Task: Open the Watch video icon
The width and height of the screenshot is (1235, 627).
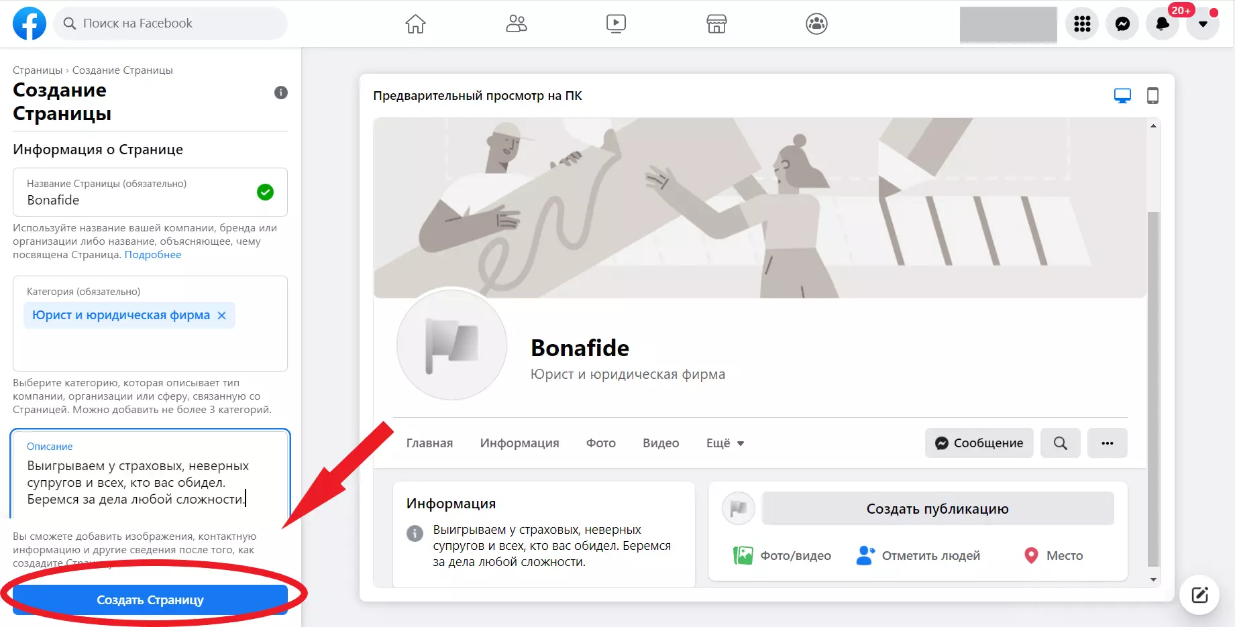Action: [x=616, y=24]
